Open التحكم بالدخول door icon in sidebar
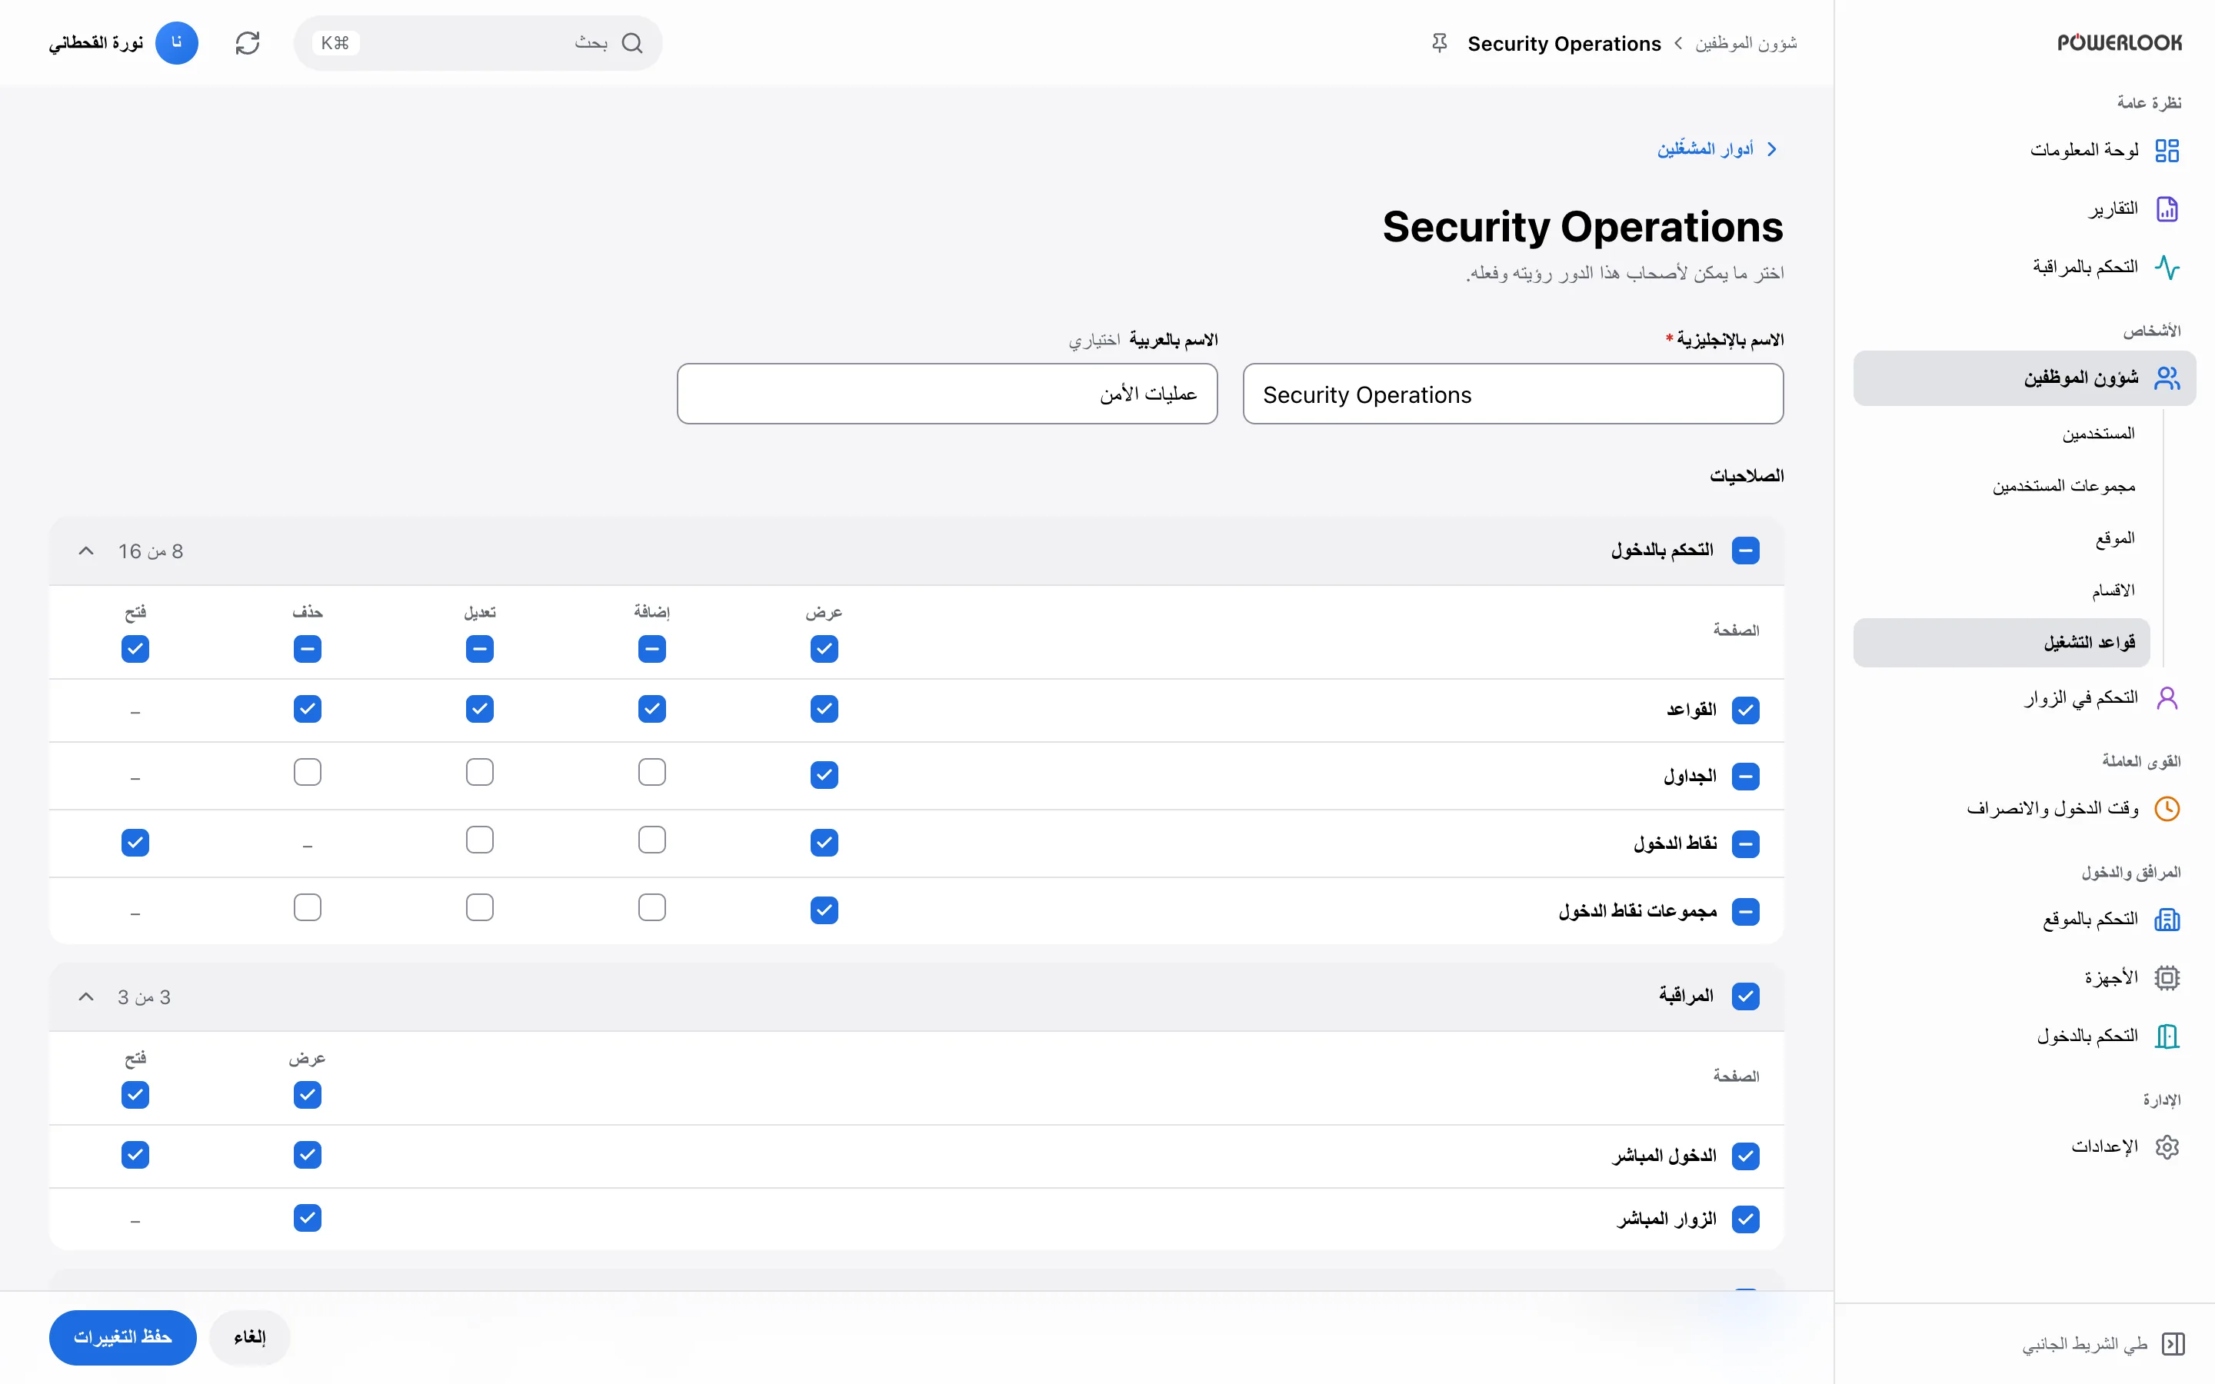 2167,1036
